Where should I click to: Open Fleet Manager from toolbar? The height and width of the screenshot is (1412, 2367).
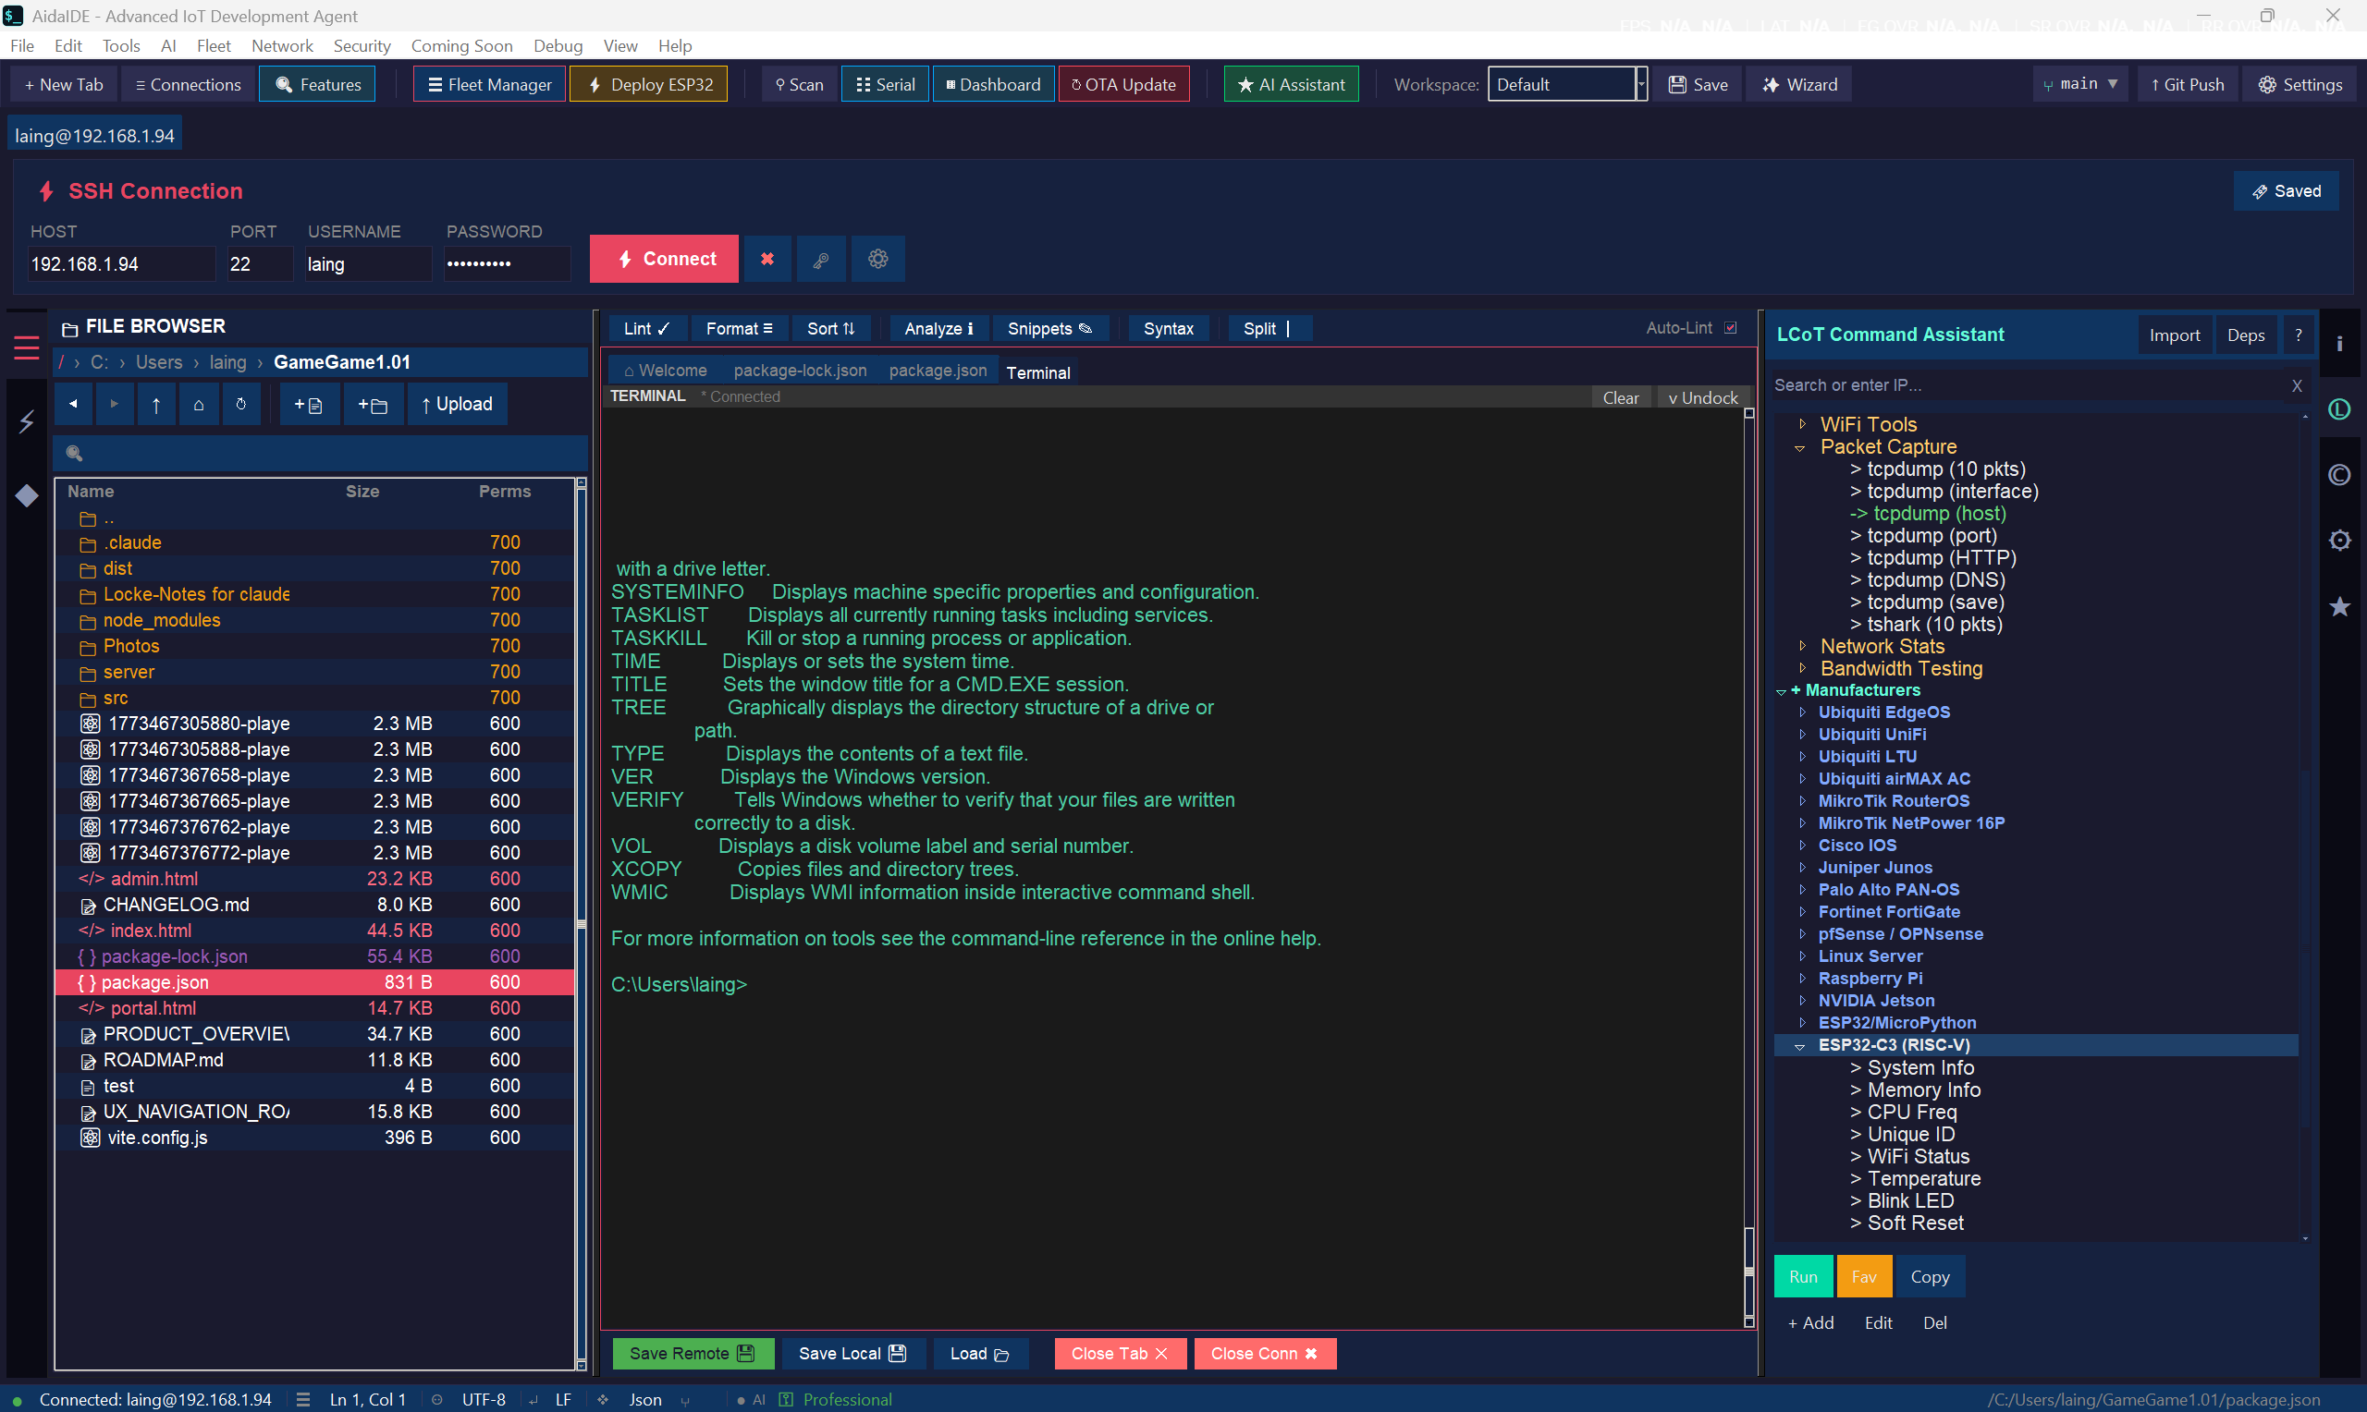click(489, 85)
